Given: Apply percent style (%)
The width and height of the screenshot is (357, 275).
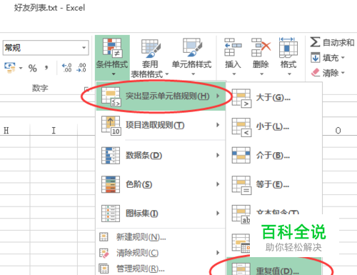Looking at the screenshot, I should coord(33,69).
